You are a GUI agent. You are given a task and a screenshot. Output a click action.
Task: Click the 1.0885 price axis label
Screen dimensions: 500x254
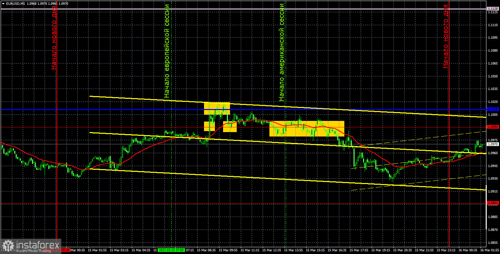[493, 217]
